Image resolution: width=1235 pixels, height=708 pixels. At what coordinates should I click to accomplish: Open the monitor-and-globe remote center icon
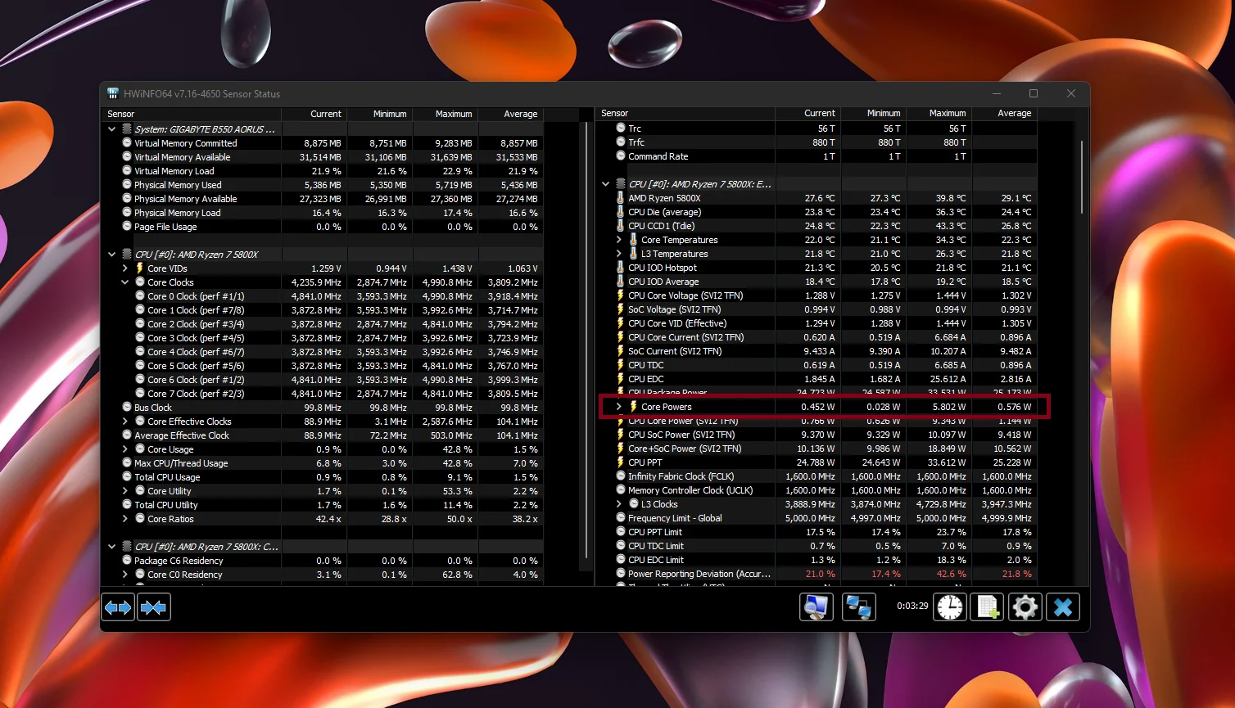[x=817, y=607]
